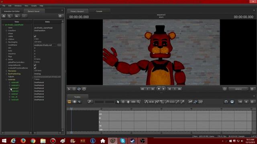The height and width of the screenshot is (144, 257).
Task: Switch to the Graph Editor mode
Action: (x=80, y=102)
